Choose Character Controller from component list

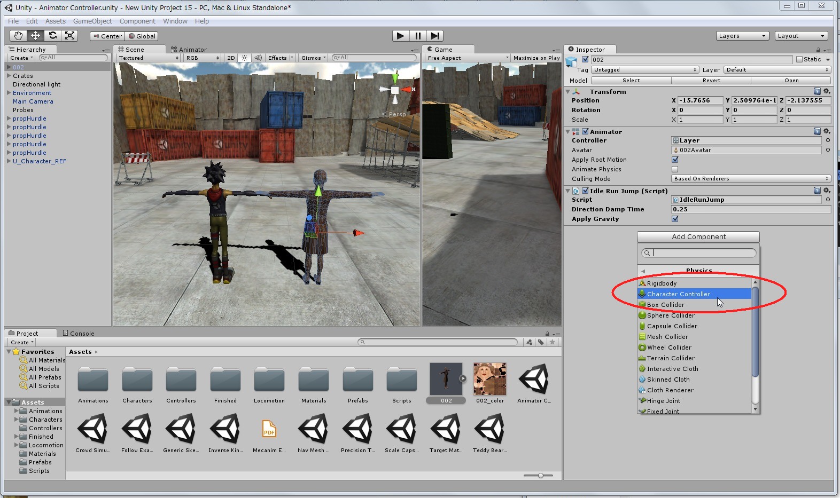(x=679, y=294)
